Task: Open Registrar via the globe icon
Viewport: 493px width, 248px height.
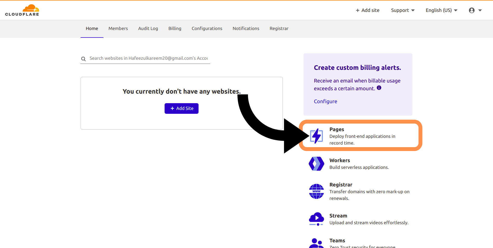Action: [316, 191]
